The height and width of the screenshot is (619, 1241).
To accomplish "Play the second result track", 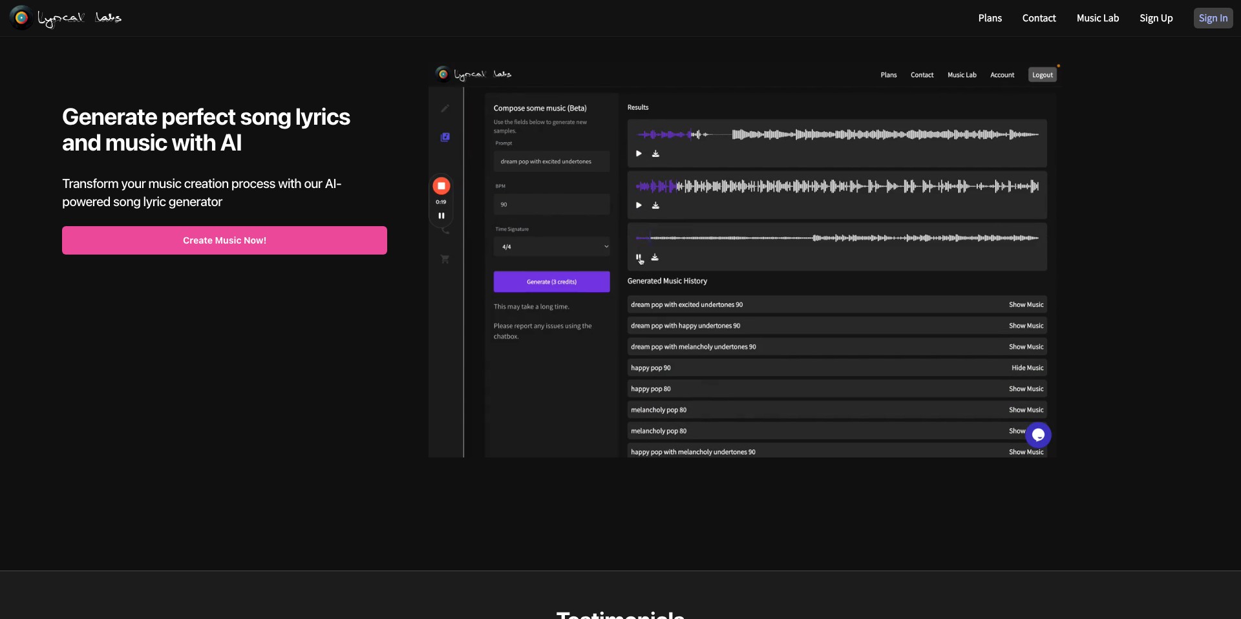I will (639, 205).
